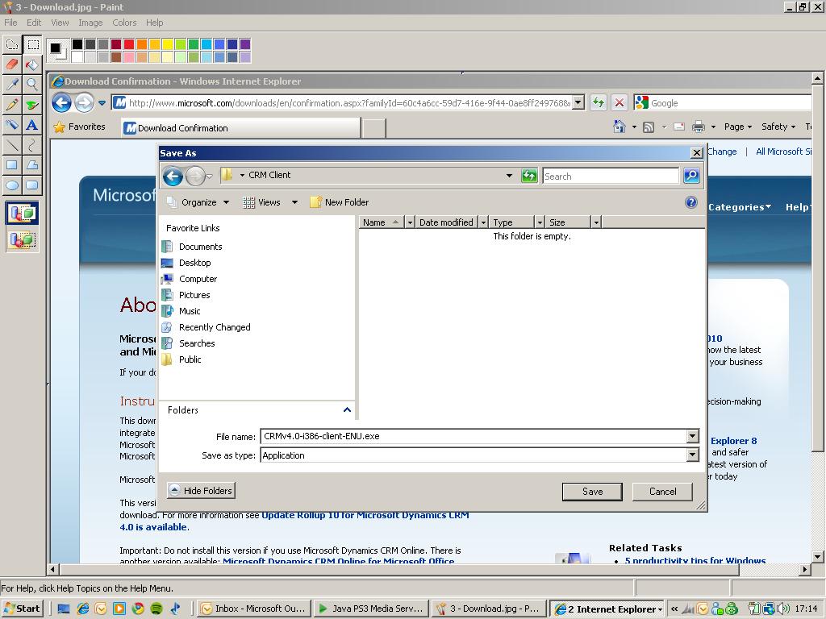Select the Polygon shape tool
The height and width of the screenshot is (619, 826).
32,164
